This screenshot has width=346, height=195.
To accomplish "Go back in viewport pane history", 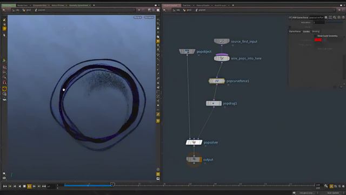I will pos(4,10).
